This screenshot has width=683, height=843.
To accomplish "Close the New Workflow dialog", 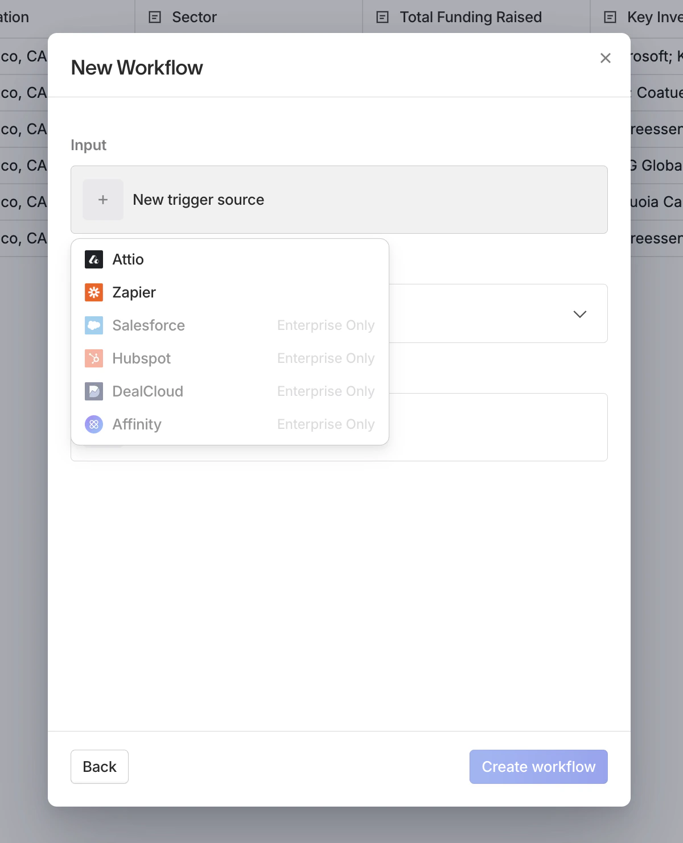I will 606,58.
